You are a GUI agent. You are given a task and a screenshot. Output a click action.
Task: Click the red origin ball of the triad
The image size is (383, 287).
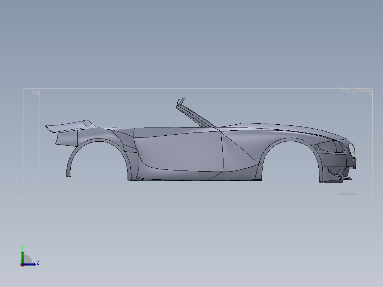pyautogui.click(x=22, y=265)
